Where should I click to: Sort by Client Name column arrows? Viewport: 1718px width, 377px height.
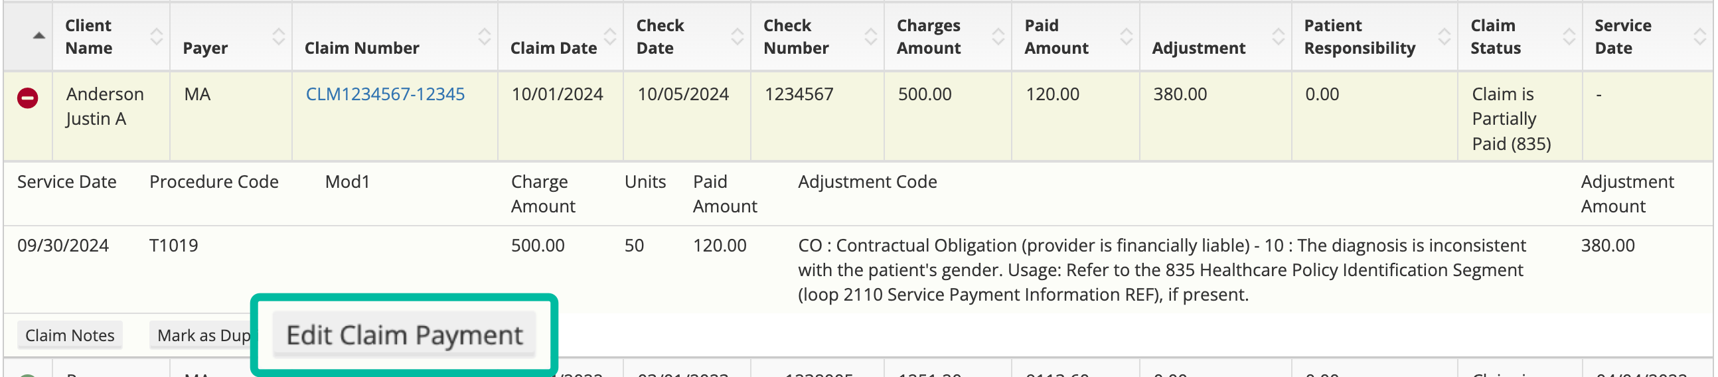click(x=156, y=37)
